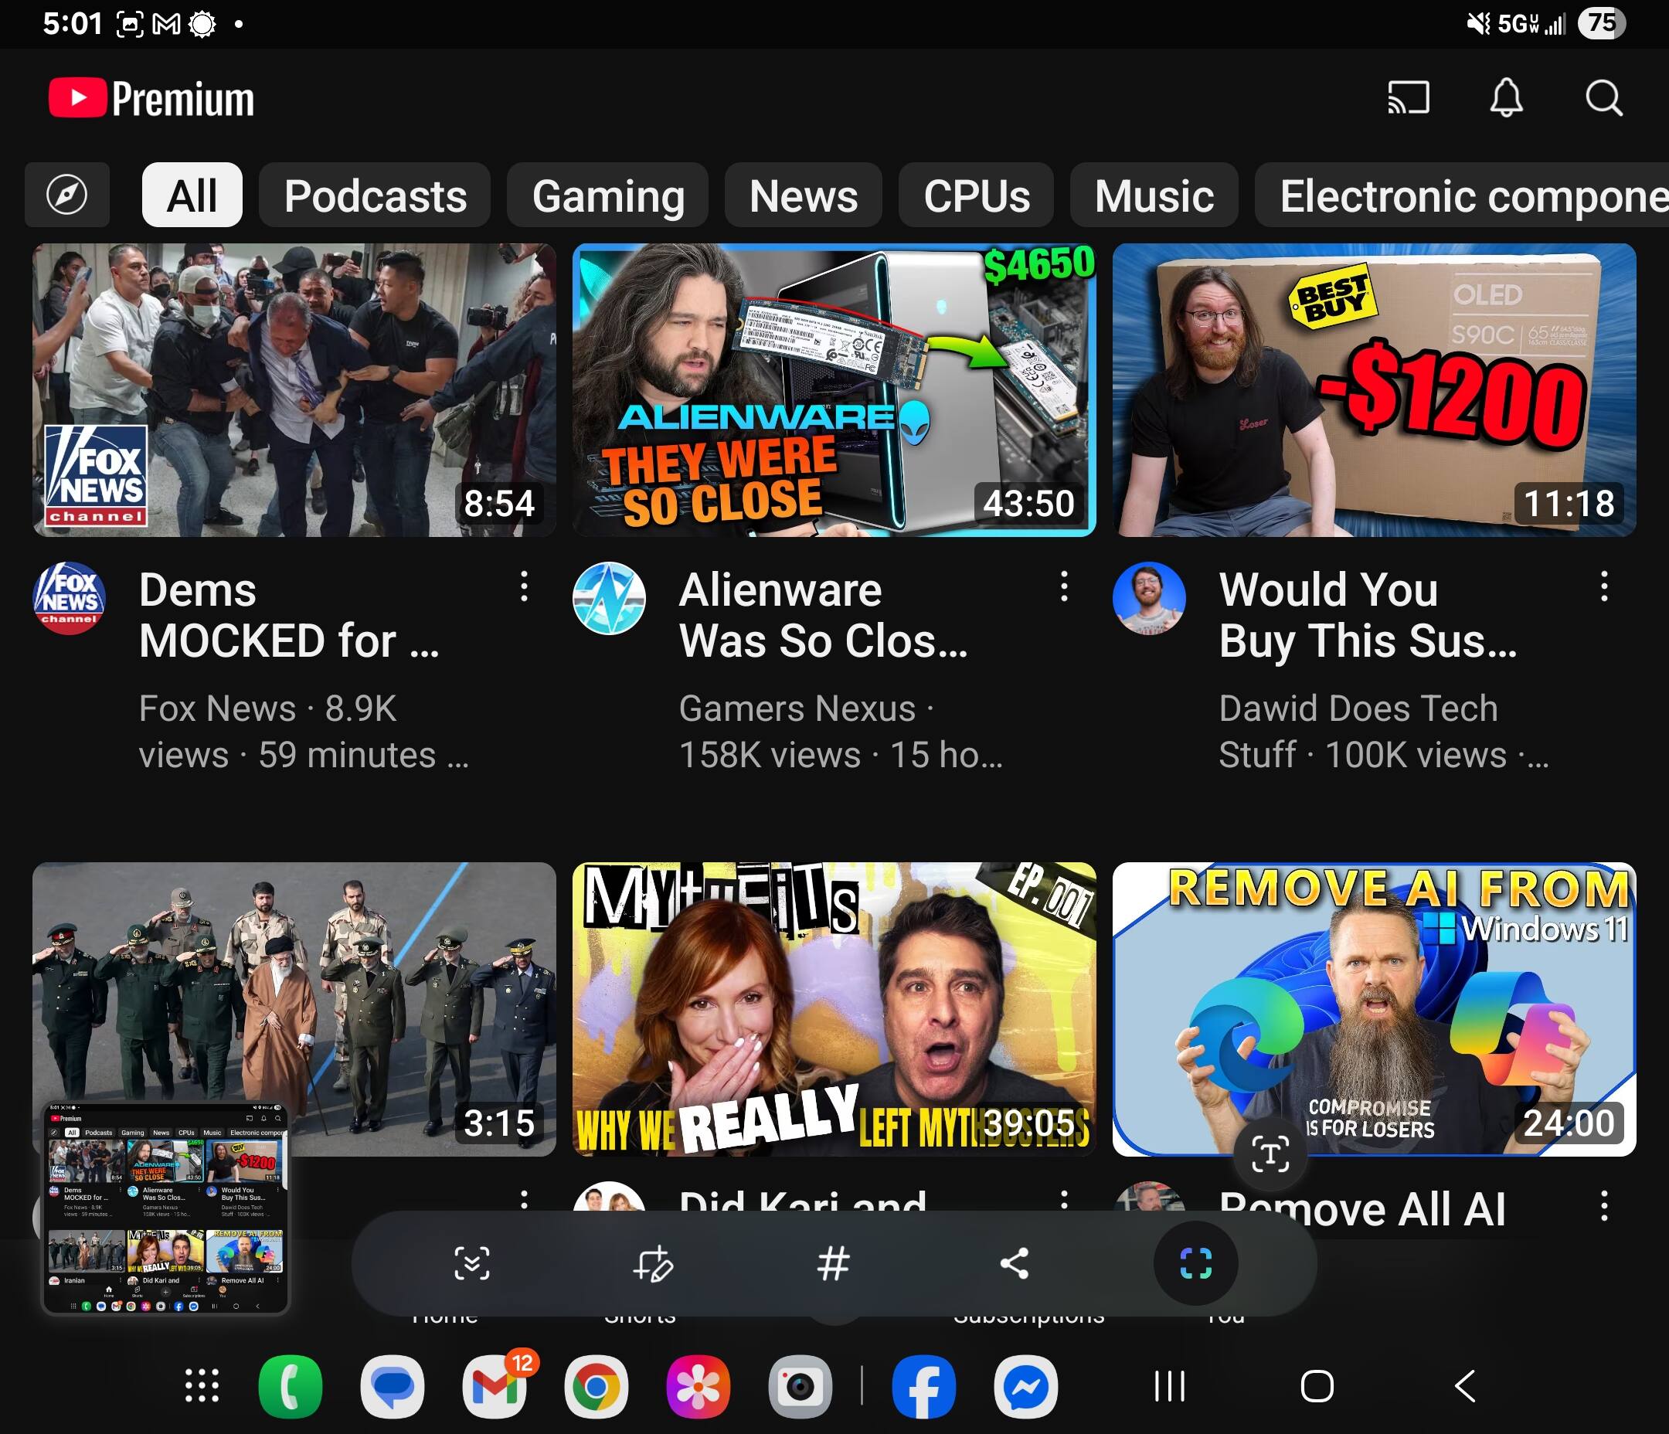This screenshot has width=1669, height=1434.
Task: Open the YouTube search icon
Action: 1604,98
